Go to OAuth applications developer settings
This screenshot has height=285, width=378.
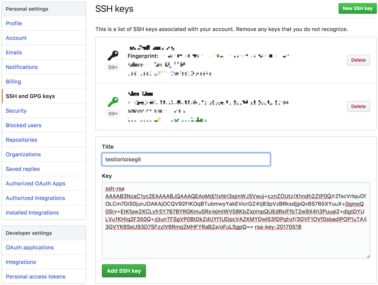[29, 247]
